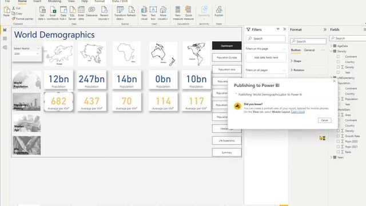The image size is (366, 206).
Task: Check the Population sigma field checkbox
Action: pos(338,99)
